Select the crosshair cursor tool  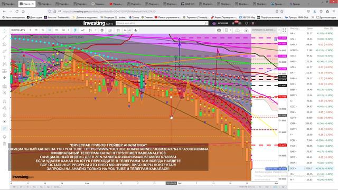5,31
